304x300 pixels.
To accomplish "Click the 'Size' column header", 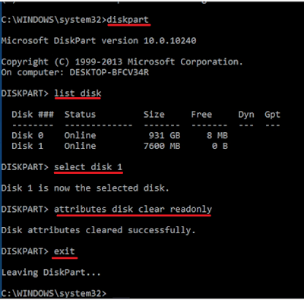I will (154, 115).
